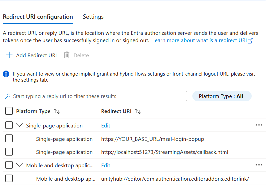This screenshot has height=194, width=271.
Task: Click Edit link for Mobile and desktop applications
Action: point(106,166)
